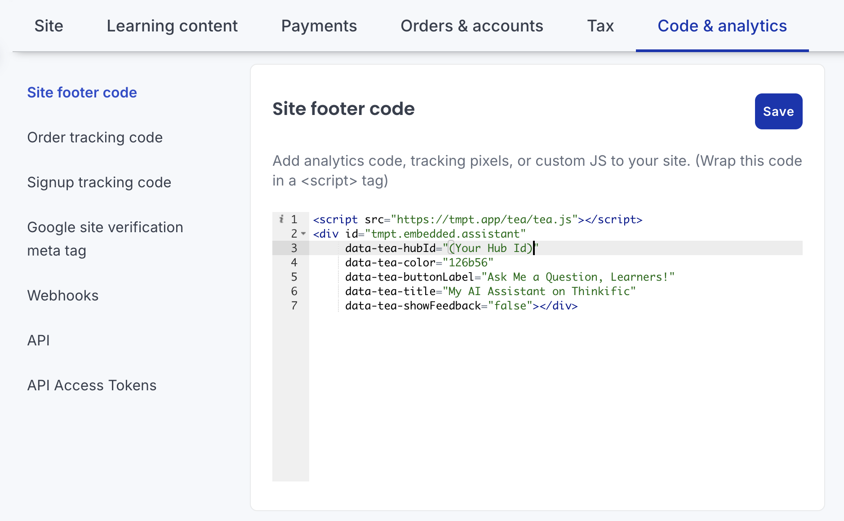Go to the Orders & accounts tab
The width and height of the screenshot is (844, 521).
472,26
